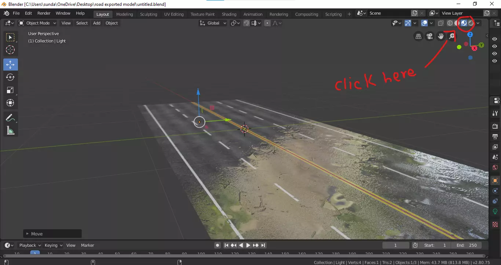The width and height of the screenshot is (501, 265).
Task: Create new scene copy button
Action: point(414,13)
